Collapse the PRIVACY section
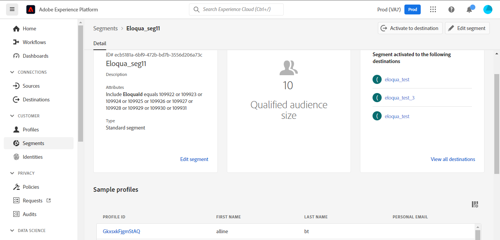The image size is (500, 240). [12, 173]
